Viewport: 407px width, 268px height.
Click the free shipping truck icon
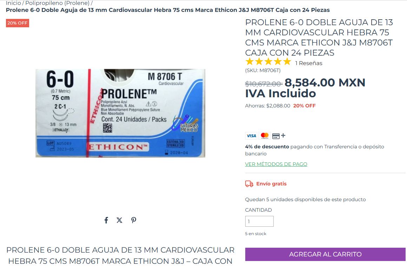(x=249, y=184)
